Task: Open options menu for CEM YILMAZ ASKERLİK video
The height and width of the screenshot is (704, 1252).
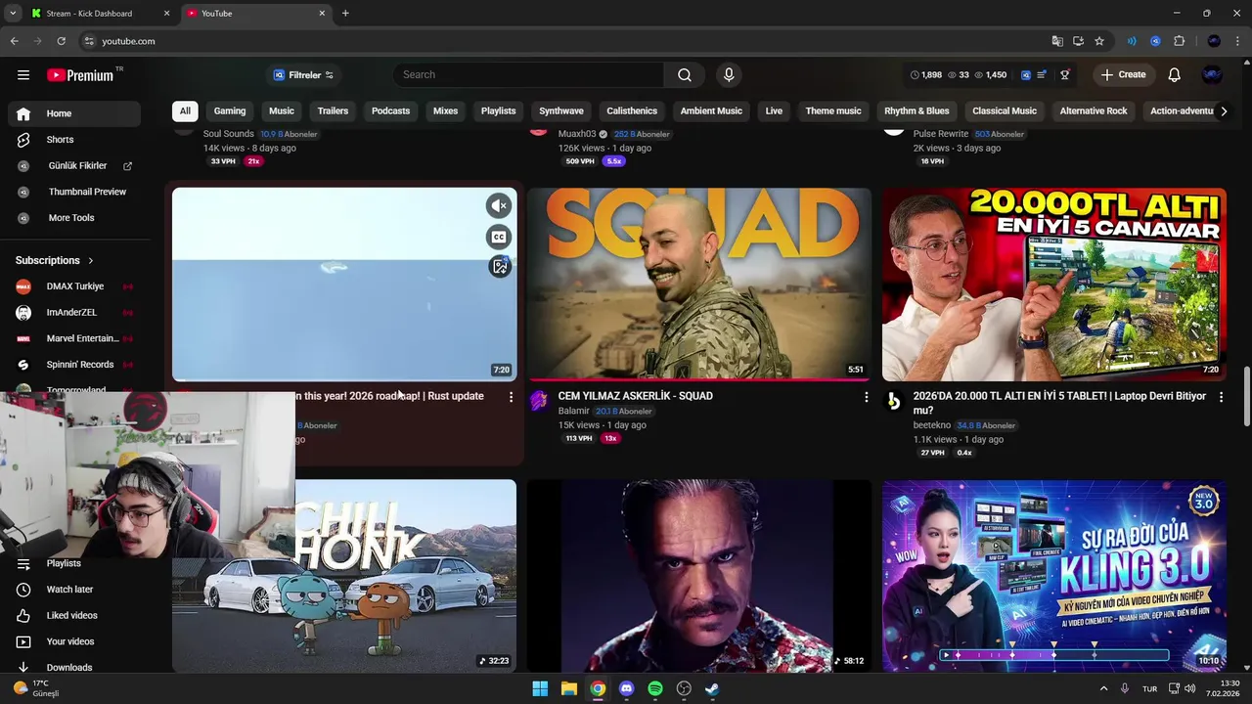Action: pos(866,397)
